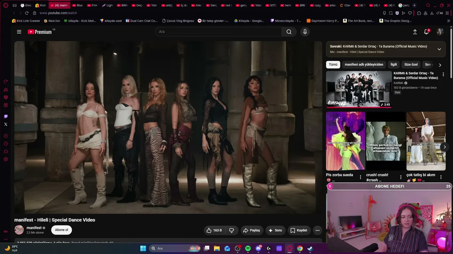Viewport: 453px width, 254px height.
Task: Select the Tümü filter chip
Action: click(333, 65)
